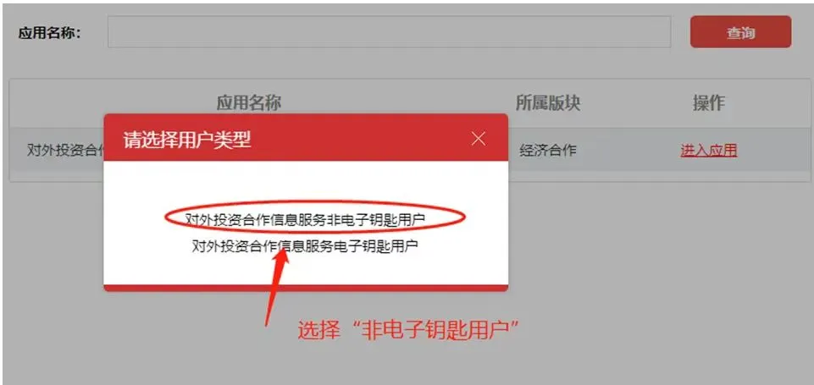
Task: Focus the 应用名称 search input field
Action: click(x=390, y=32)
